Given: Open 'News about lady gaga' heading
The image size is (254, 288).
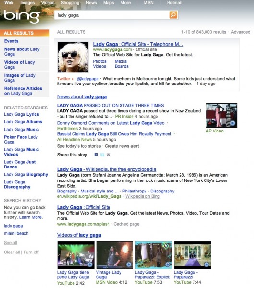Looking at the screenshot, I should coord(82,97).
